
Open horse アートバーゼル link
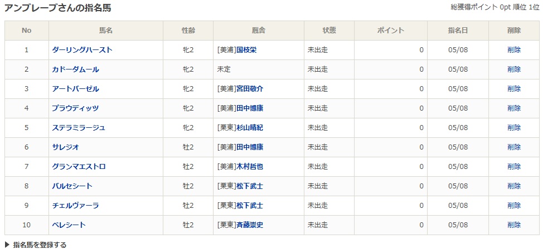click(75, 89)
